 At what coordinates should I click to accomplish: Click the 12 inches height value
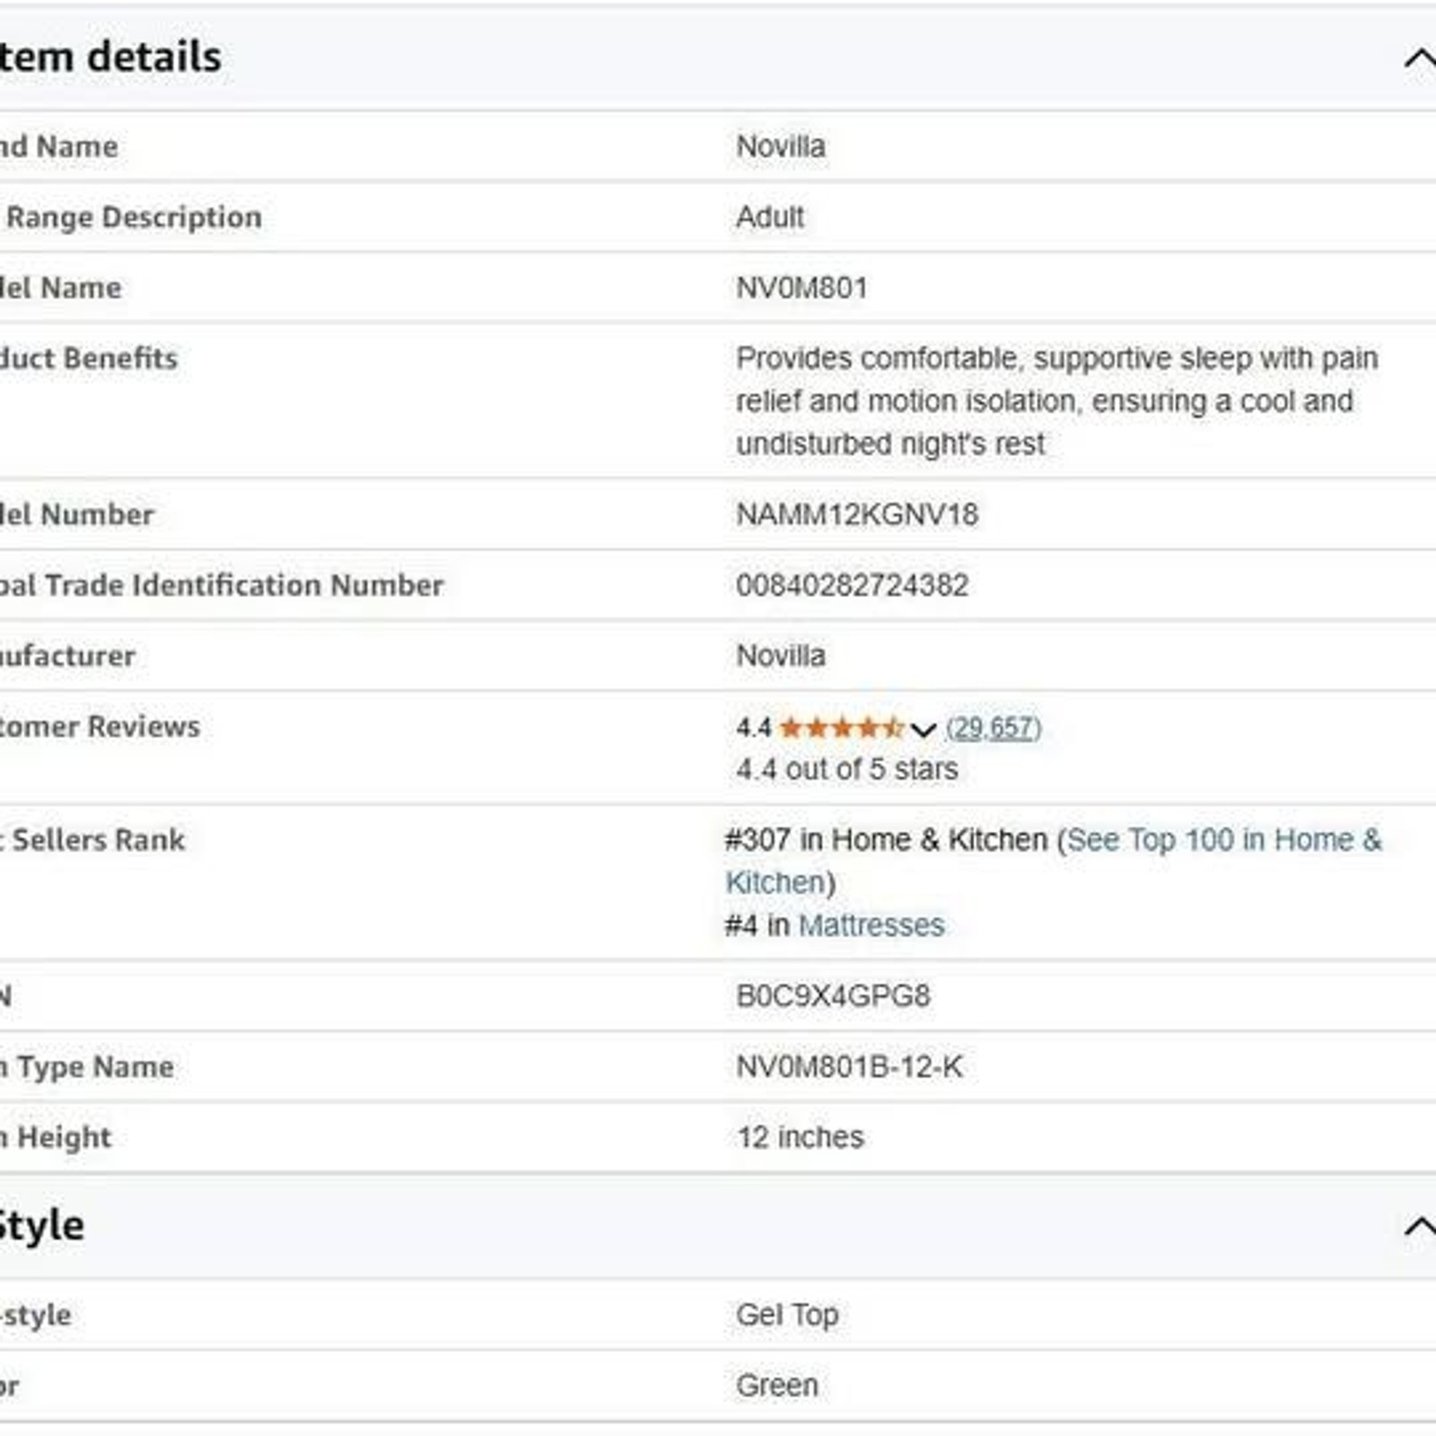pyautogui.click(x=801, y=1137)
